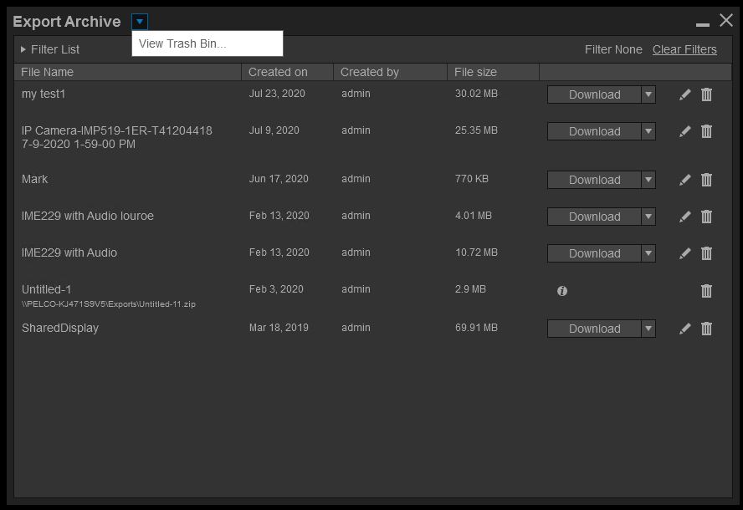Download the "Mark" export

pyautogui.click(x=596, y=180)
